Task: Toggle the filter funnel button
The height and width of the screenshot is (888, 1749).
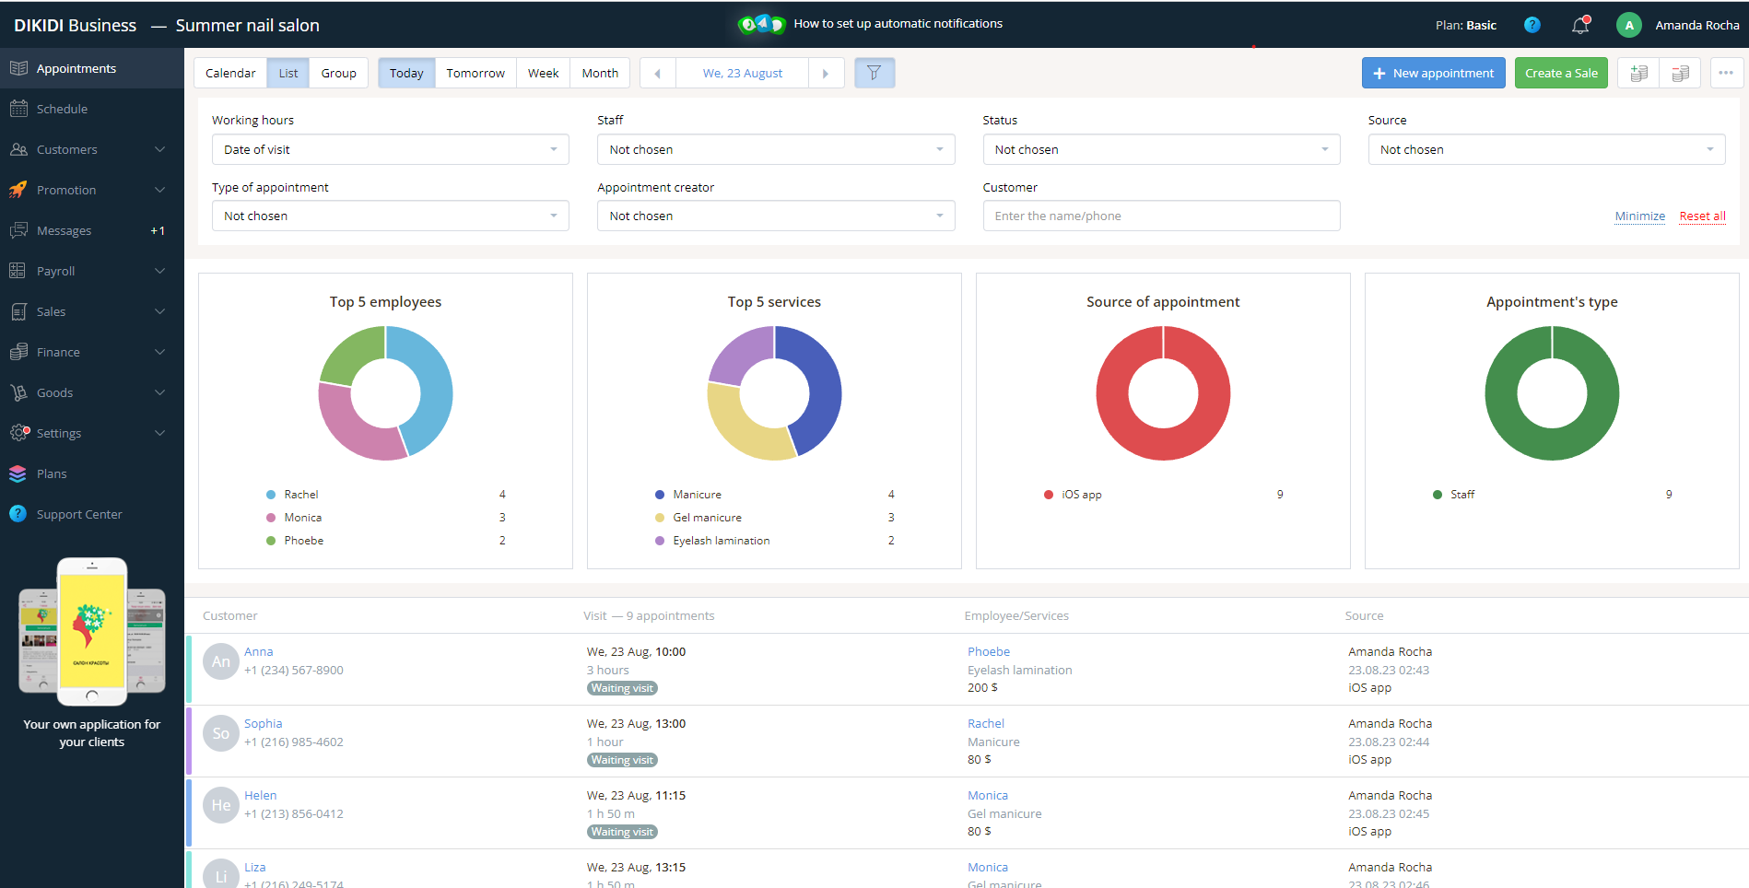Action: click(874, 73)
